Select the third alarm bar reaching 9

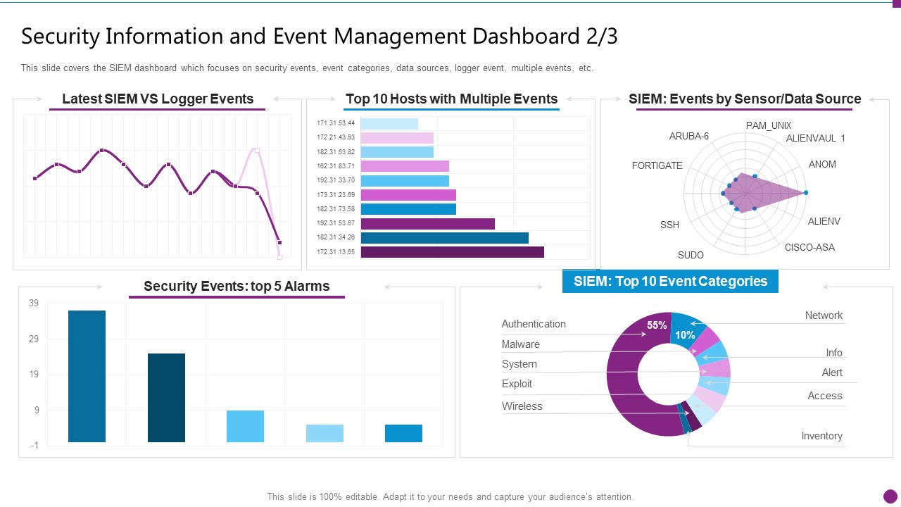point(245,426)
